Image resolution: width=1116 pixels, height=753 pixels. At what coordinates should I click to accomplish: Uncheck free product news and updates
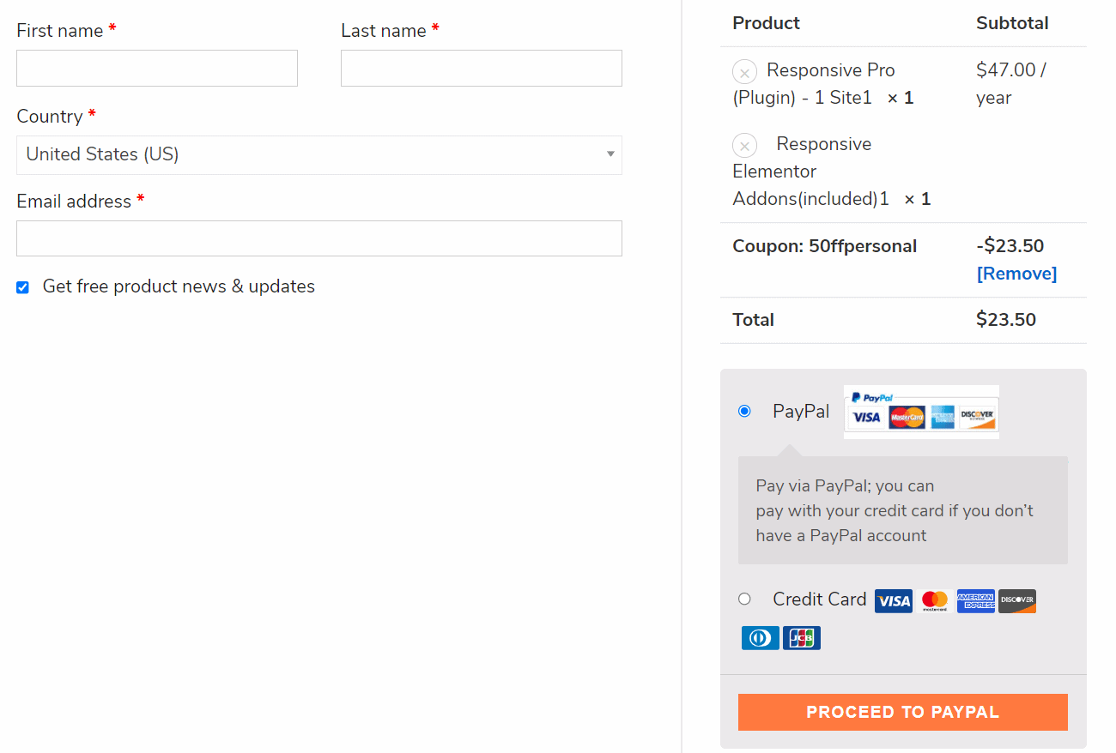point(22,286)
